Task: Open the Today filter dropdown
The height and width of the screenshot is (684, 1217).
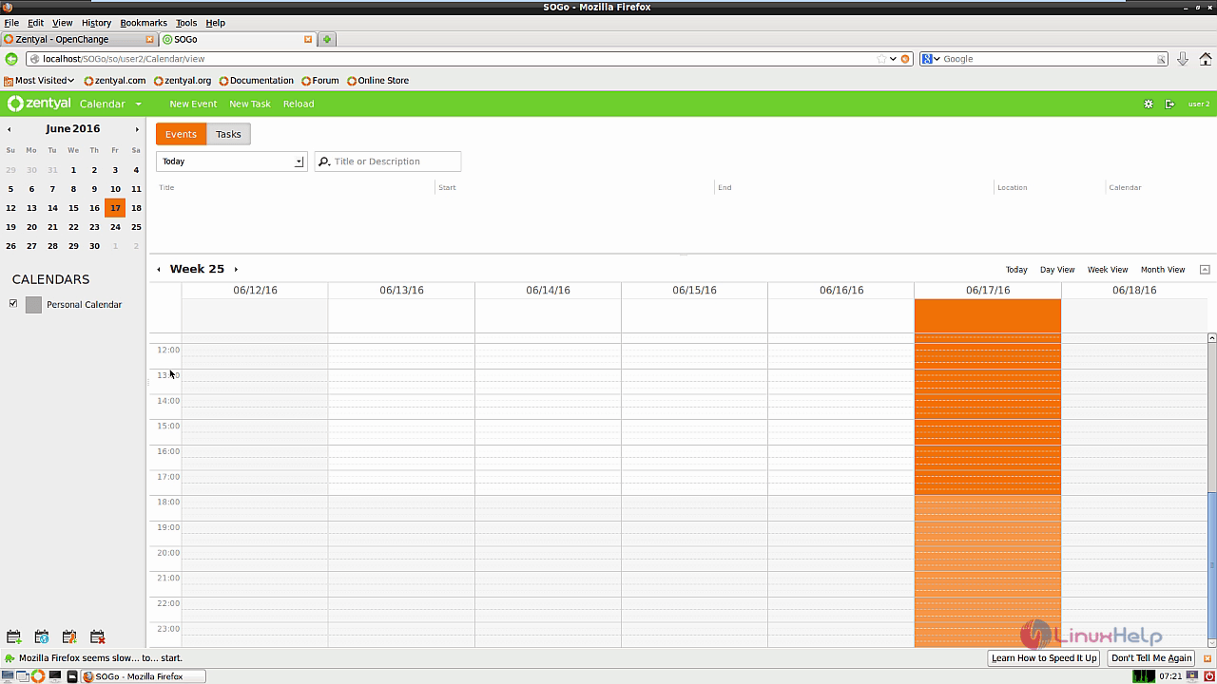Action: [x=231, y=161]
